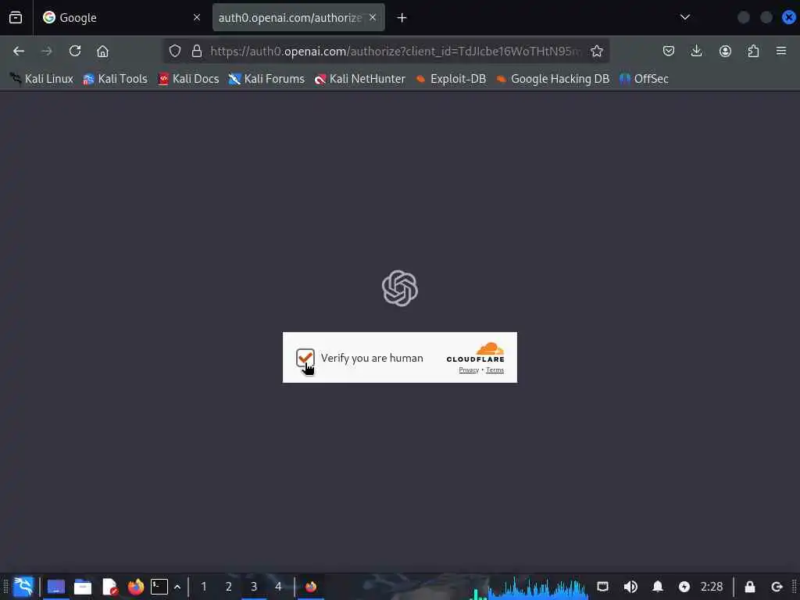Viewport: 800px width, 600px height.
Task: Close the auth0.openai.com tab
Action: click(x=373, y=18)
